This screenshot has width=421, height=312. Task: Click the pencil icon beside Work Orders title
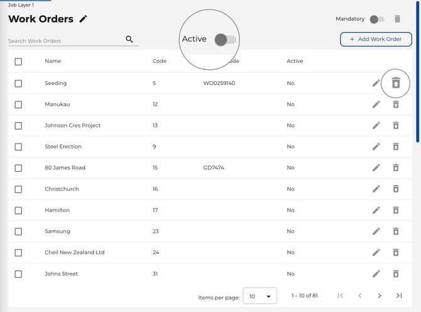pyautogui.click(x=84, y=19)
